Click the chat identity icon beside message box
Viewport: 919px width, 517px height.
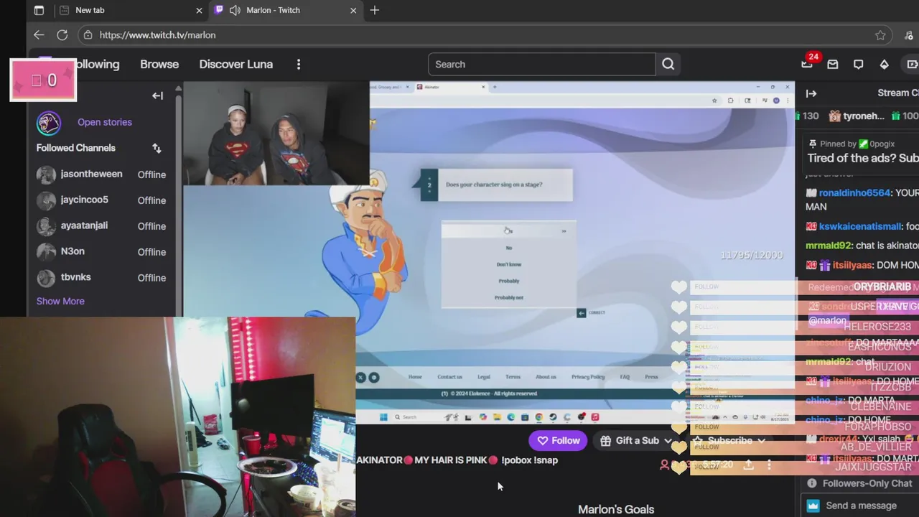coord(813,506)
